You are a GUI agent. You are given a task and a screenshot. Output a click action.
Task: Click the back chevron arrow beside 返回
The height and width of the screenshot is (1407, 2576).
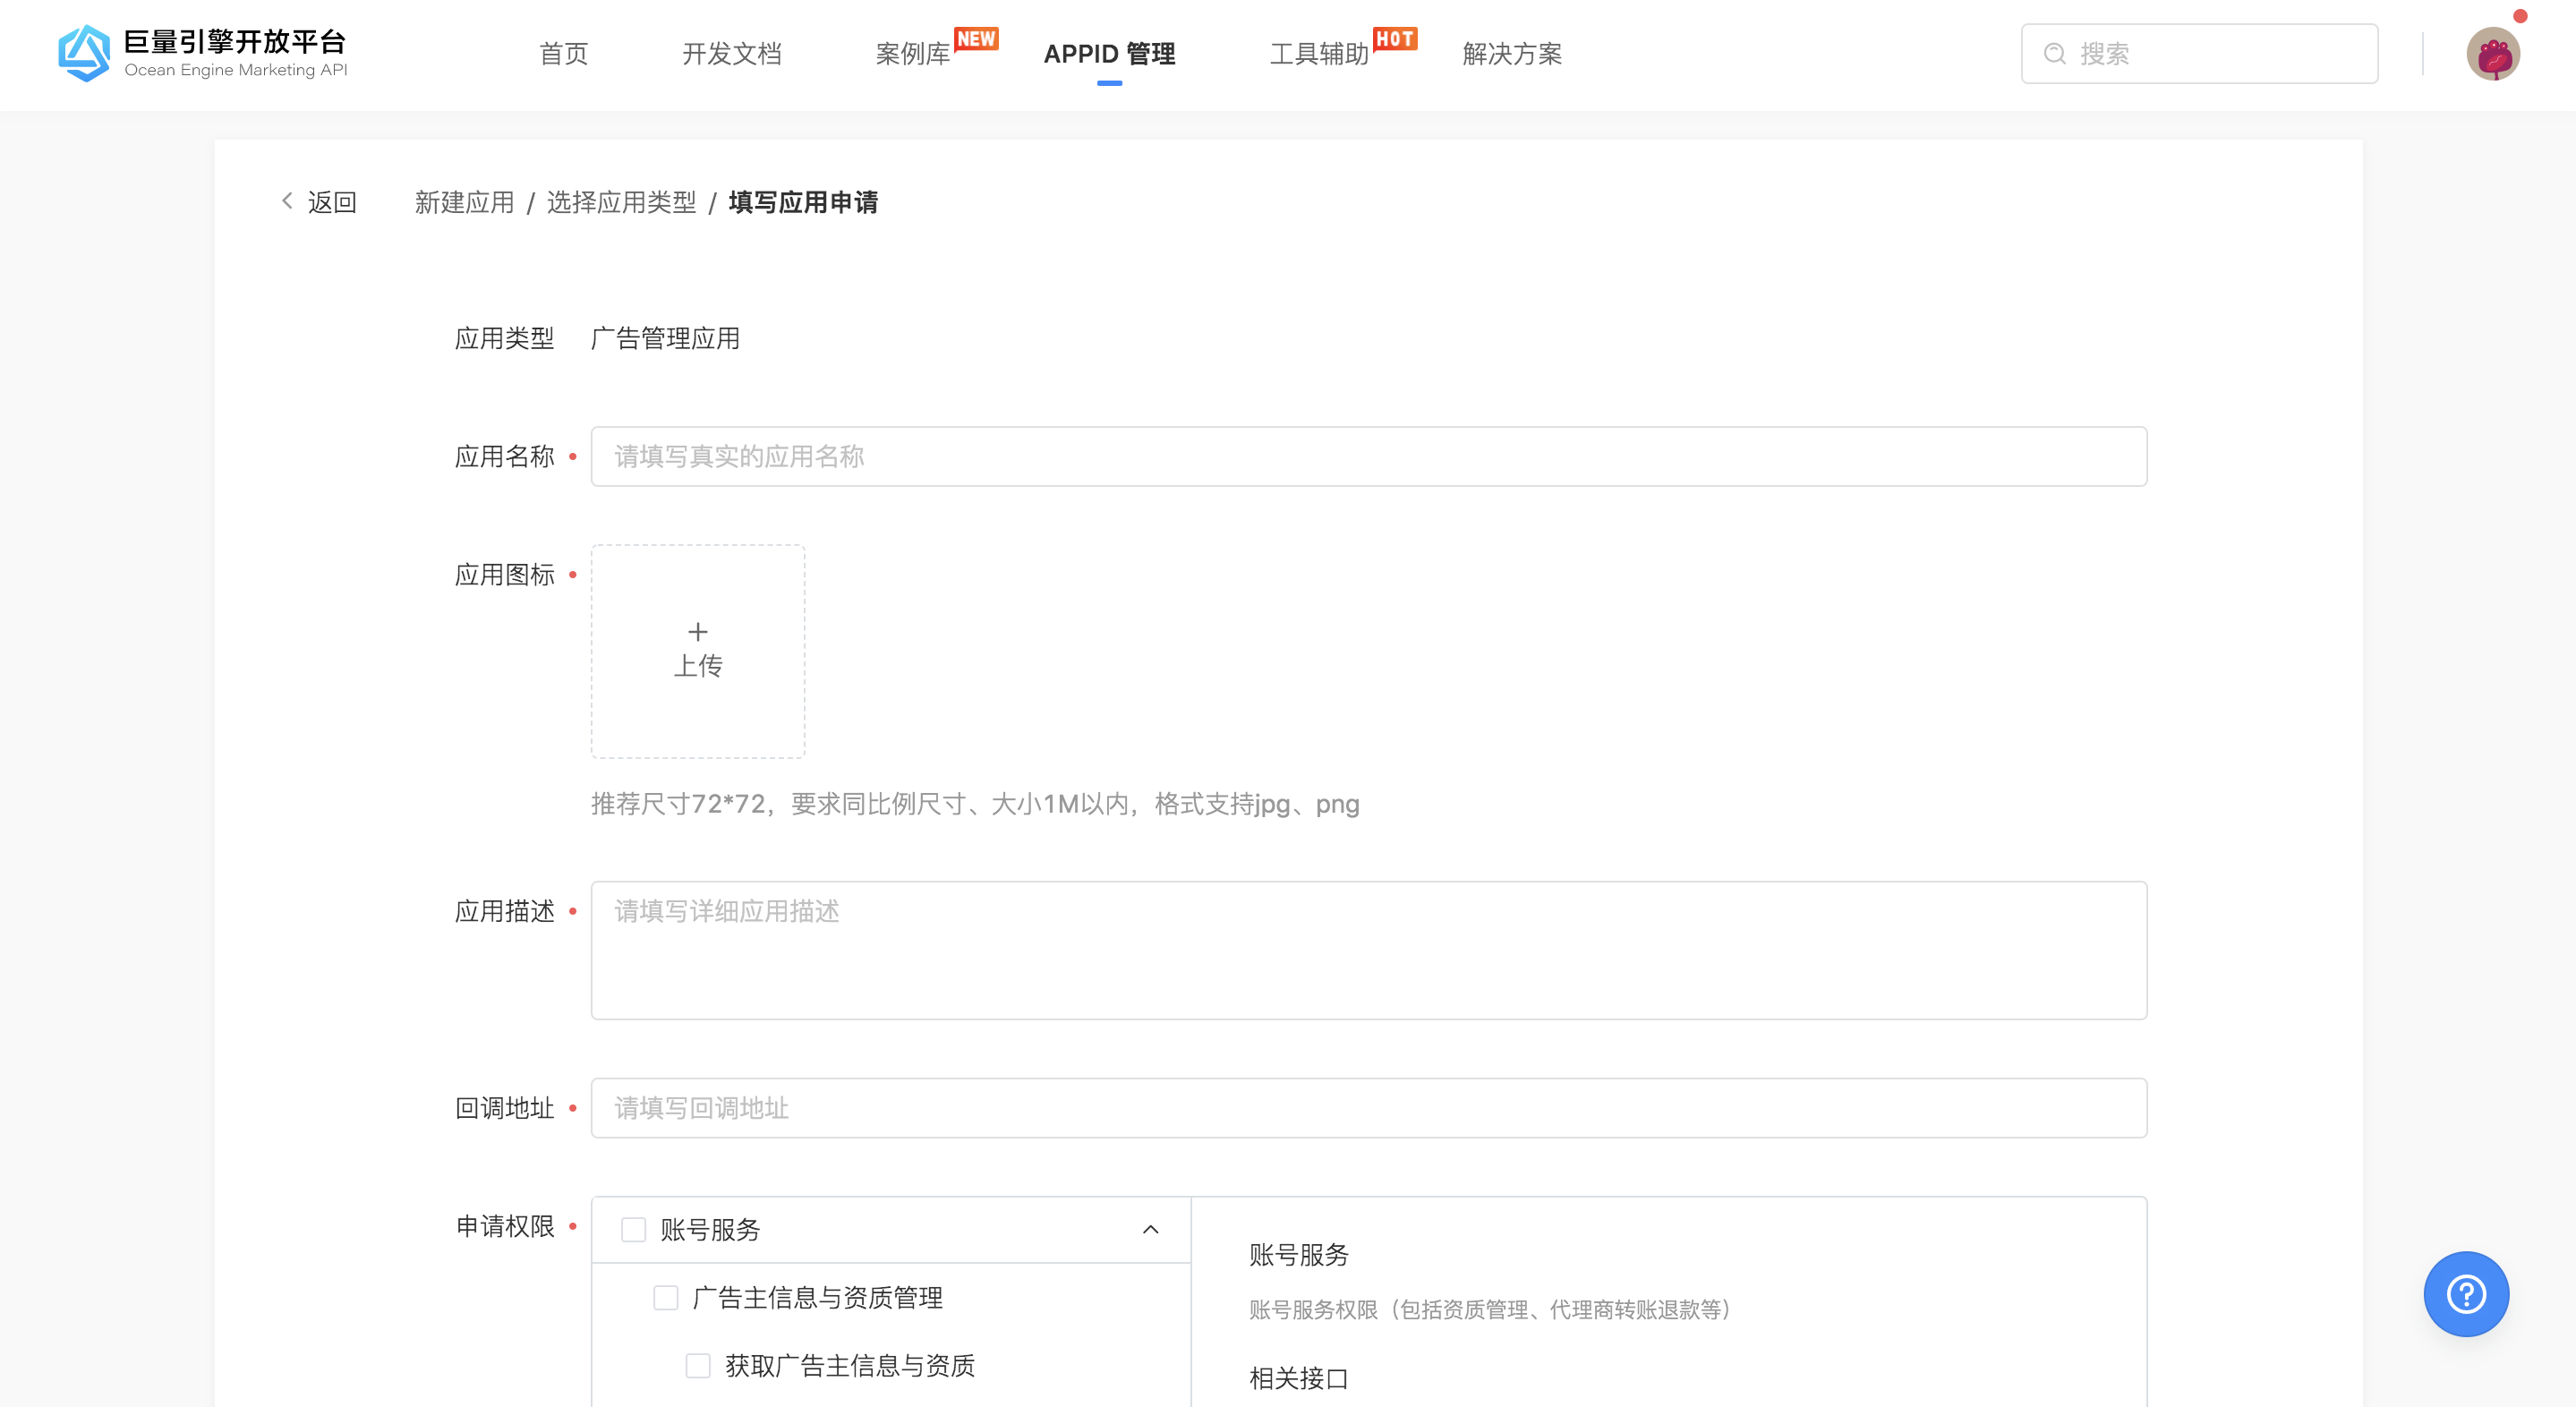point(287,200)
